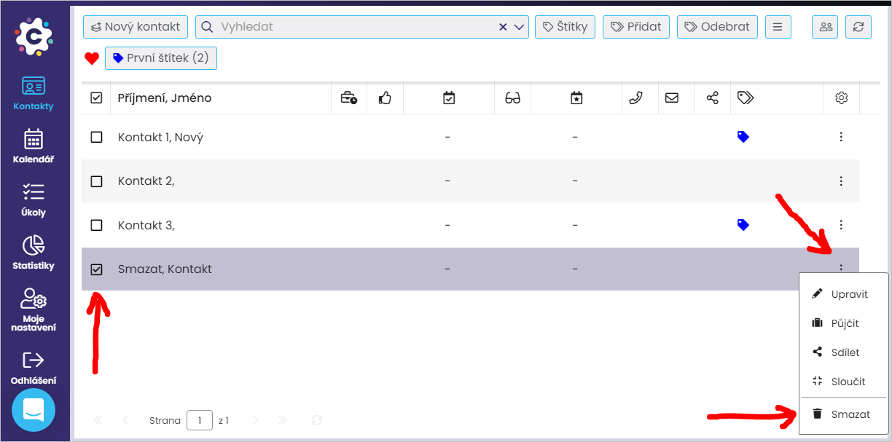Check the box for Kontakt 1, Nový

coord(96,137)
